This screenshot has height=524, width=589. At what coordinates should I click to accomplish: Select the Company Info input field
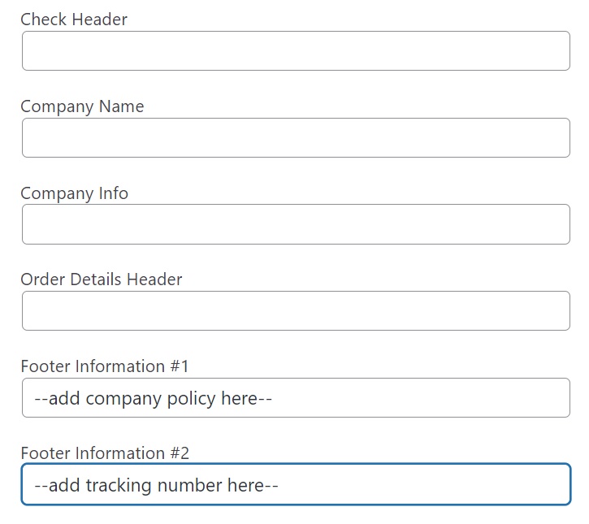(296, 224)
